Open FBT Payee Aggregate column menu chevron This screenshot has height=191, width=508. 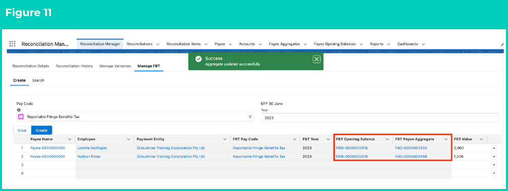click(x=446, y=139)
